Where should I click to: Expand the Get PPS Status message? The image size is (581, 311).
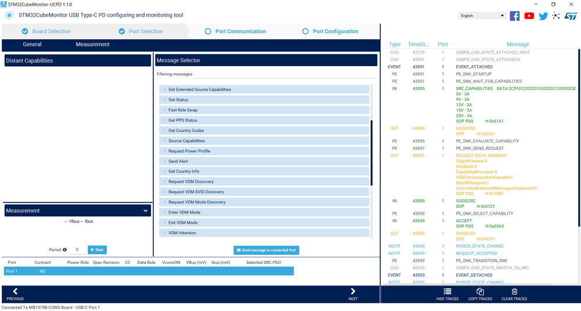[264, 120]
